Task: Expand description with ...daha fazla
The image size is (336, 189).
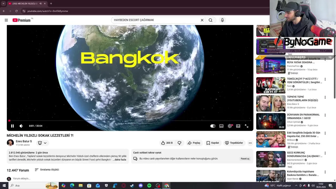Action: pyautogui.click(x=119, y=160)
